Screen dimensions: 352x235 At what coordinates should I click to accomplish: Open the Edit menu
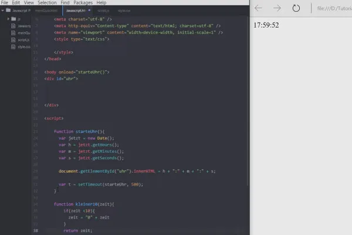(16, 3)
